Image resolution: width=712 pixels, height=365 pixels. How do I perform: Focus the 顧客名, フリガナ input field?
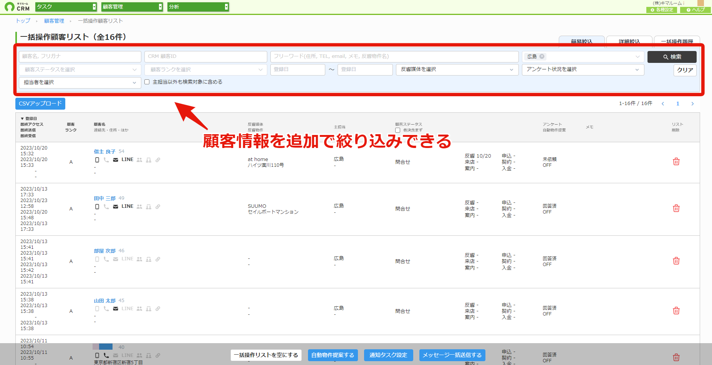point(80,57)
